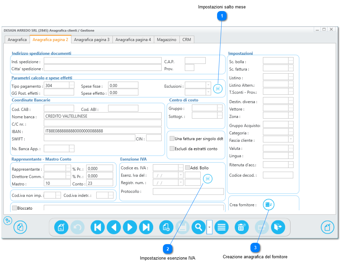Expand the search options dropdown arrow
The height and width of the screenshot is (266, 341).
(209, 227)
